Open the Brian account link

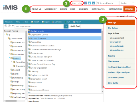click(x=74, y=3)
